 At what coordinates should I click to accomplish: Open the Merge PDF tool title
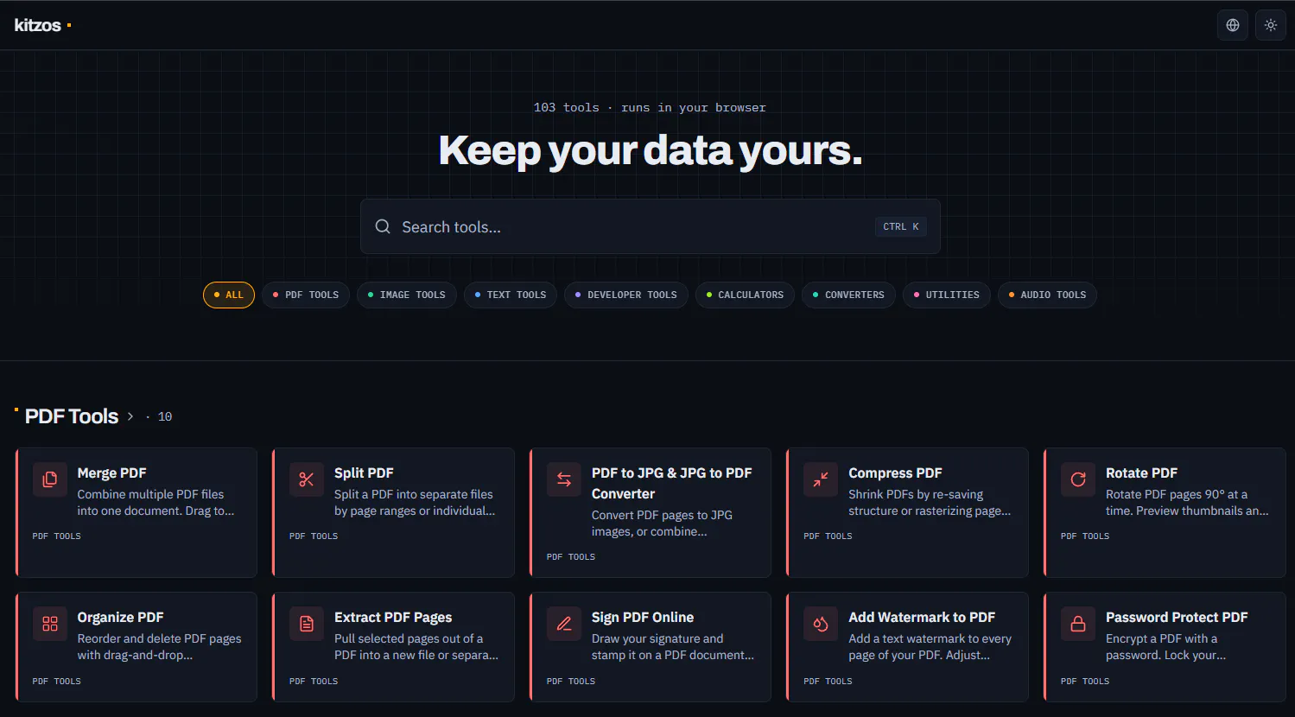(x=112, y=473)
